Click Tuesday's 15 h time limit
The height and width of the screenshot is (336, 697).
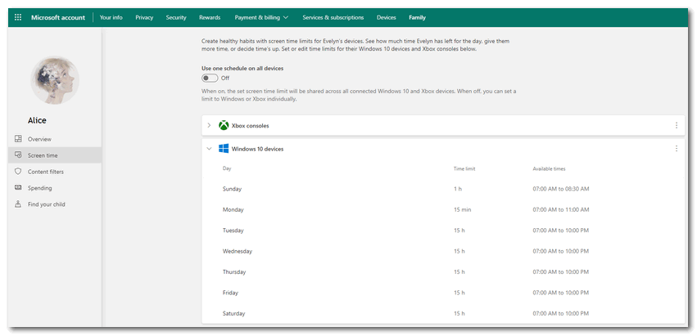point(459,231)
